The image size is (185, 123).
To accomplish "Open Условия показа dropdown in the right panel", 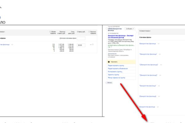I will [x=145, y=31].
